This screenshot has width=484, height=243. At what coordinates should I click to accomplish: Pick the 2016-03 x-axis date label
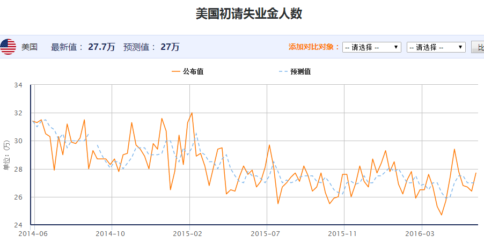(x=421, y=234)
